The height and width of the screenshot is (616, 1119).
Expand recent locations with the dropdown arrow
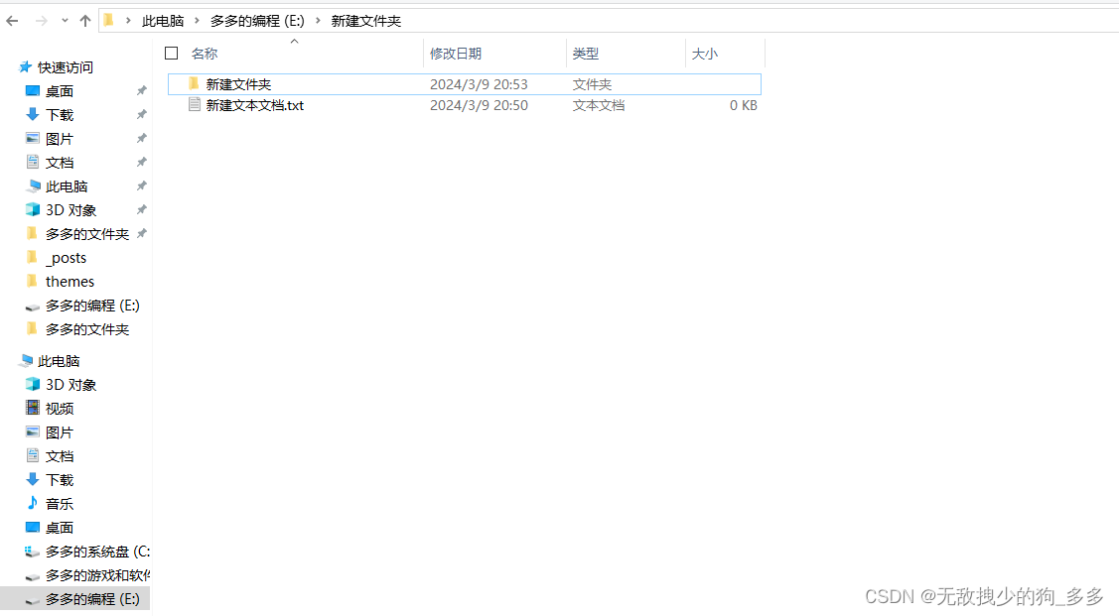tap(63, 19)
